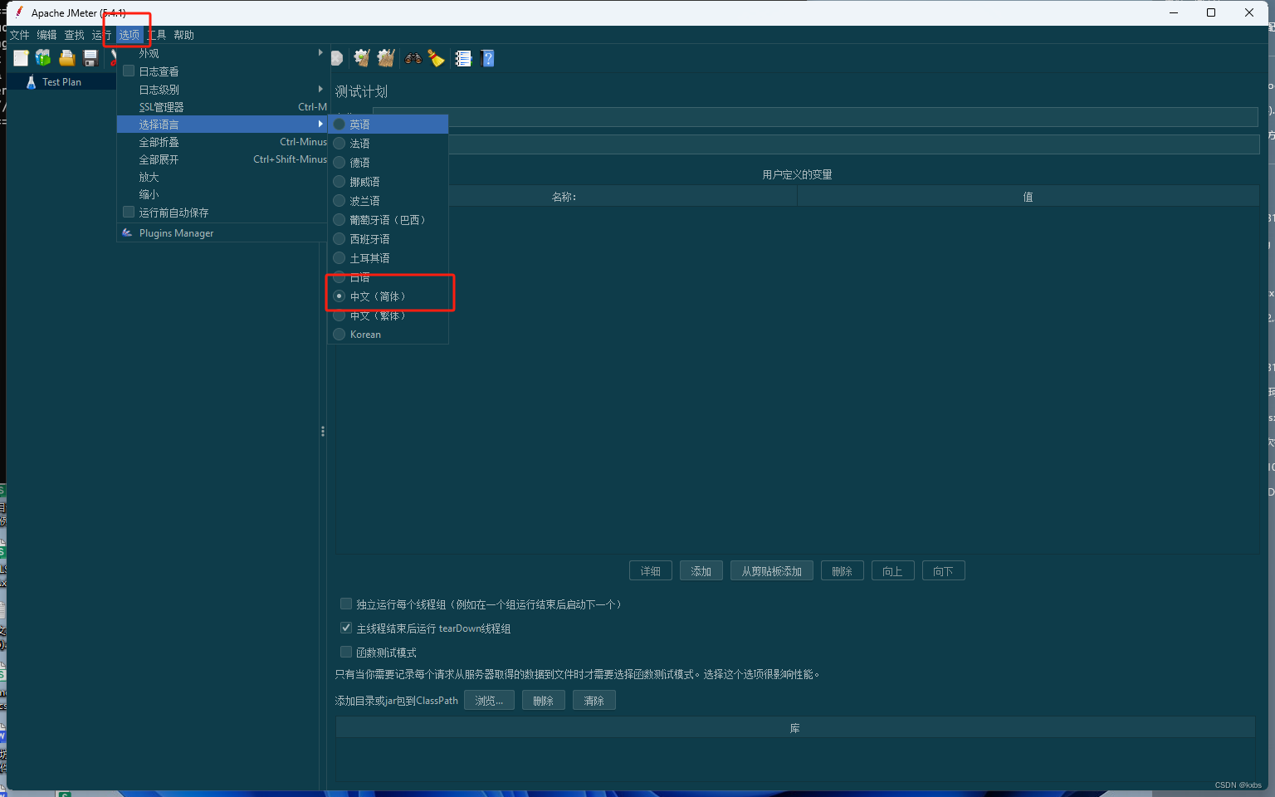Select 法语 language option

(x=388, y=144)
